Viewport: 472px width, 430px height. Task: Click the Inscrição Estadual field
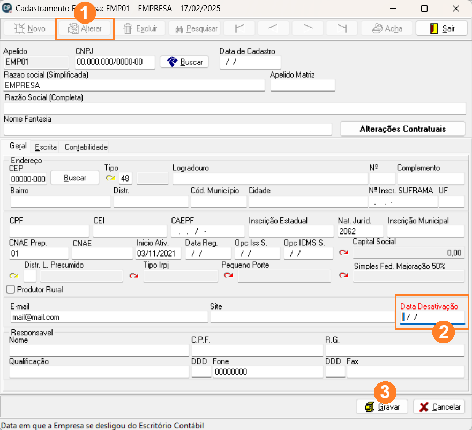tap(291, 231)
